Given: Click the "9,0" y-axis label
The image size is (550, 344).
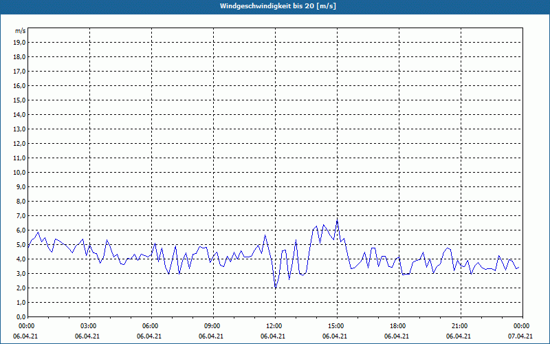Looking at the screenshot, I should (21, 186).
